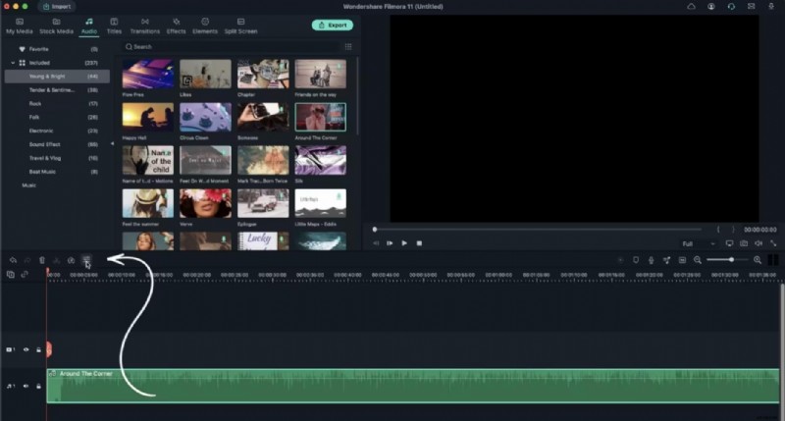Click the Speed icon in timeline toolbar

coord(71,260)
